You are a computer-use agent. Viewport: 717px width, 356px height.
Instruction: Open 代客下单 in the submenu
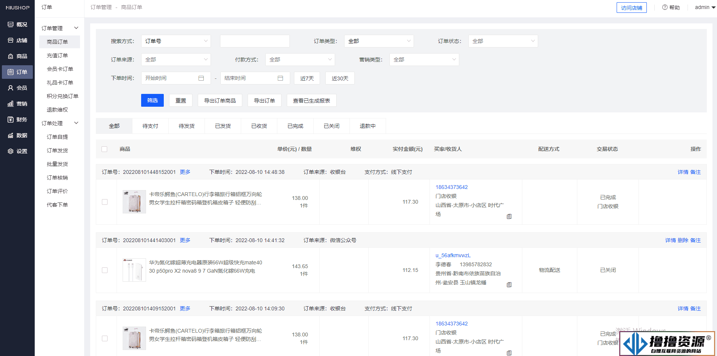tap(57, 205)
